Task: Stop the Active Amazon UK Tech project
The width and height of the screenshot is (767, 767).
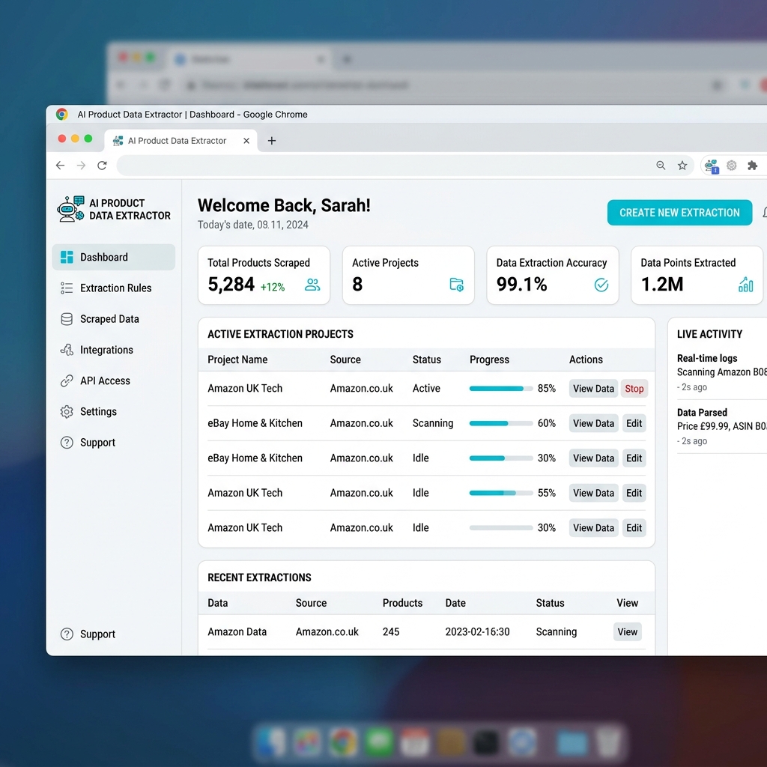Action: [x=634, y=389]
